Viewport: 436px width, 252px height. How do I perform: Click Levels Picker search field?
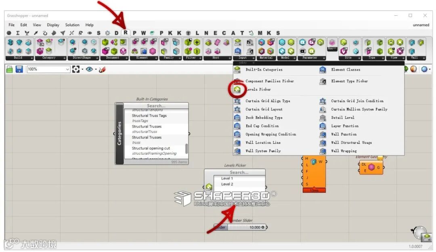[239, 172]
